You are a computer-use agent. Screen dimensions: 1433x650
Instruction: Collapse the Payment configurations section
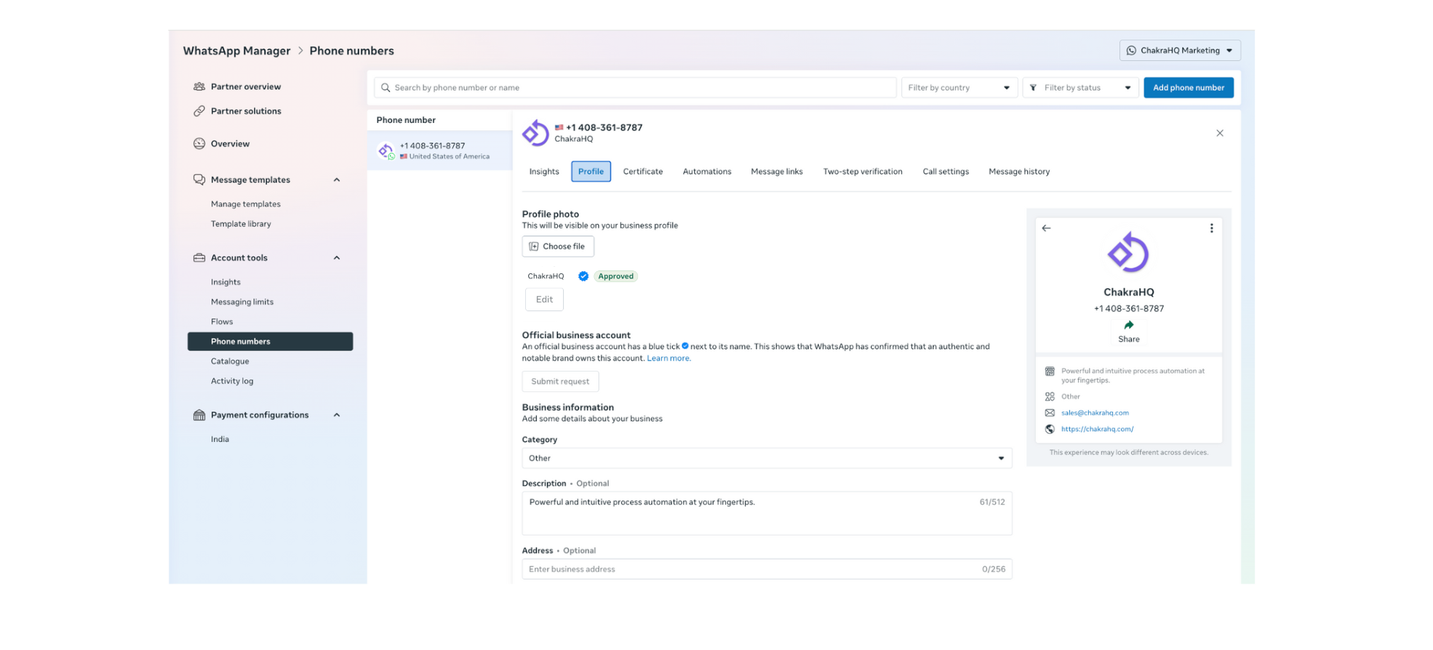tap(337, 415)
